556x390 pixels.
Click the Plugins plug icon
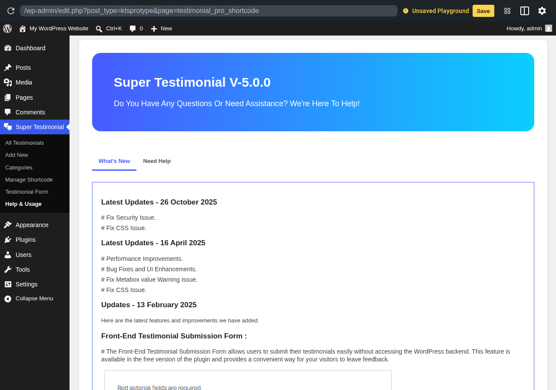tap(8, 240)
